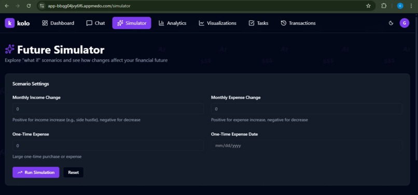
Task: Go forward in the browser
Action: pos(18,6)
